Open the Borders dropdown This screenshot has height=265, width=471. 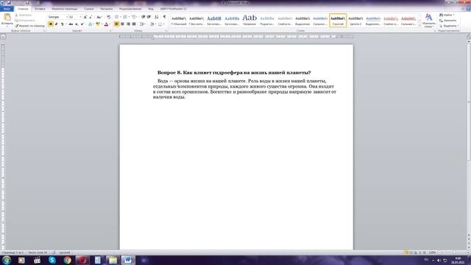pos(161,24)
